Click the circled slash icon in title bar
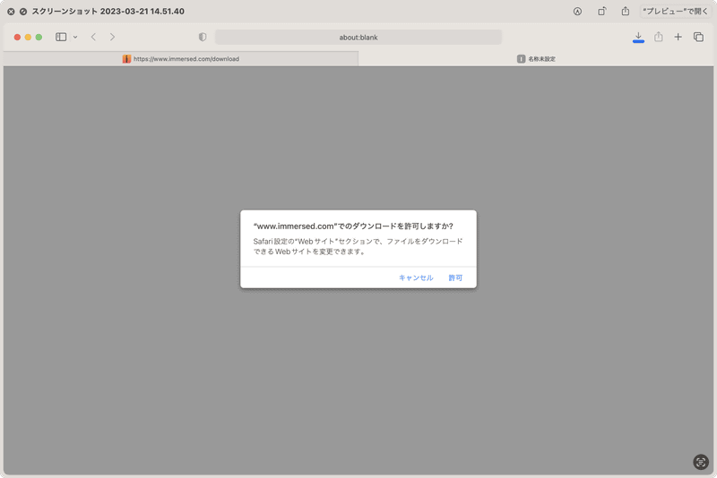717x478 pixels. (23, 12)
